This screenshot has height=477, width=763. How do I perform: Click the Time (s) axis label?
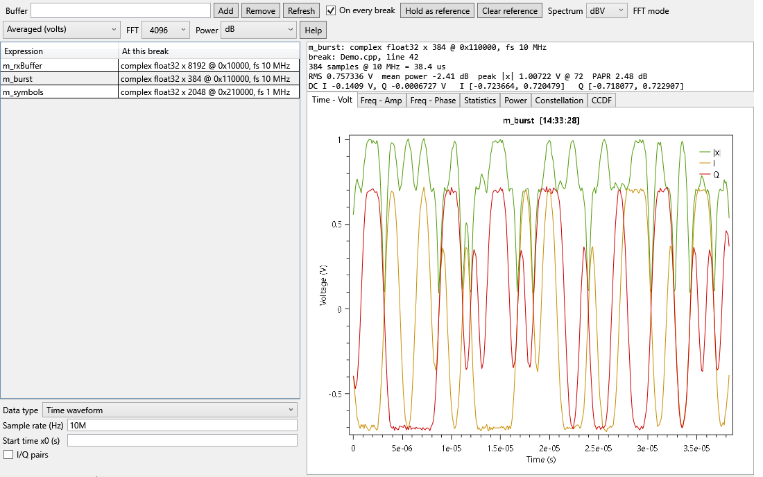(x=540, y=460)
